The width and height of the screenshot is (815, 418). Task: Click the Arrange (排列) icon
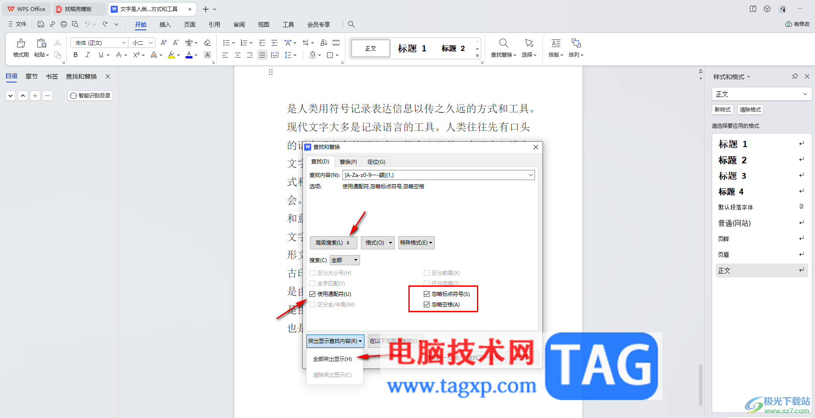tap(576, 43)
